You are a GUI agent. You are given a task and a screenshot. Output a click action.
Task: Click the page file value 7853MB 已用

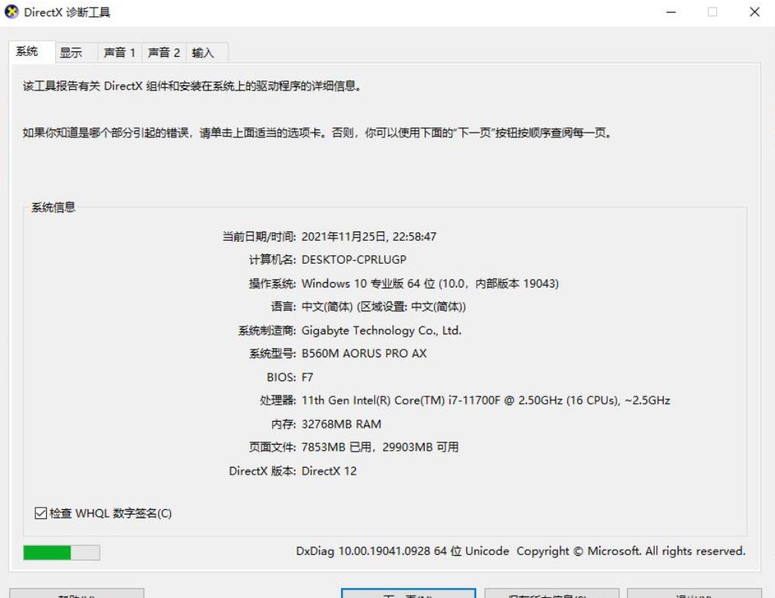point(380,447)
